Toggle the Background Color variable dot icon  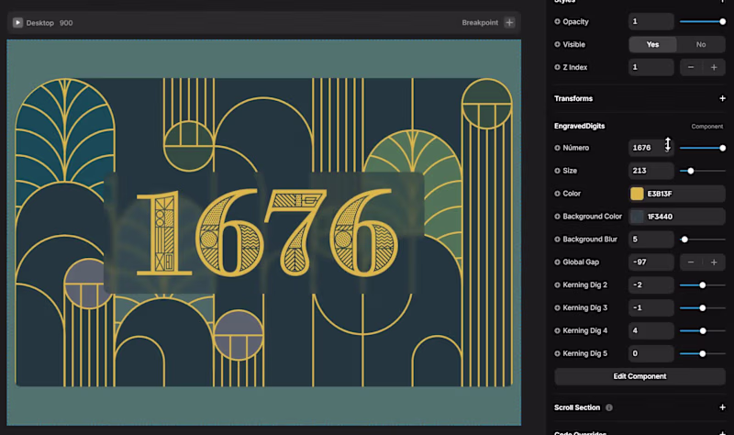pos(557,217)
